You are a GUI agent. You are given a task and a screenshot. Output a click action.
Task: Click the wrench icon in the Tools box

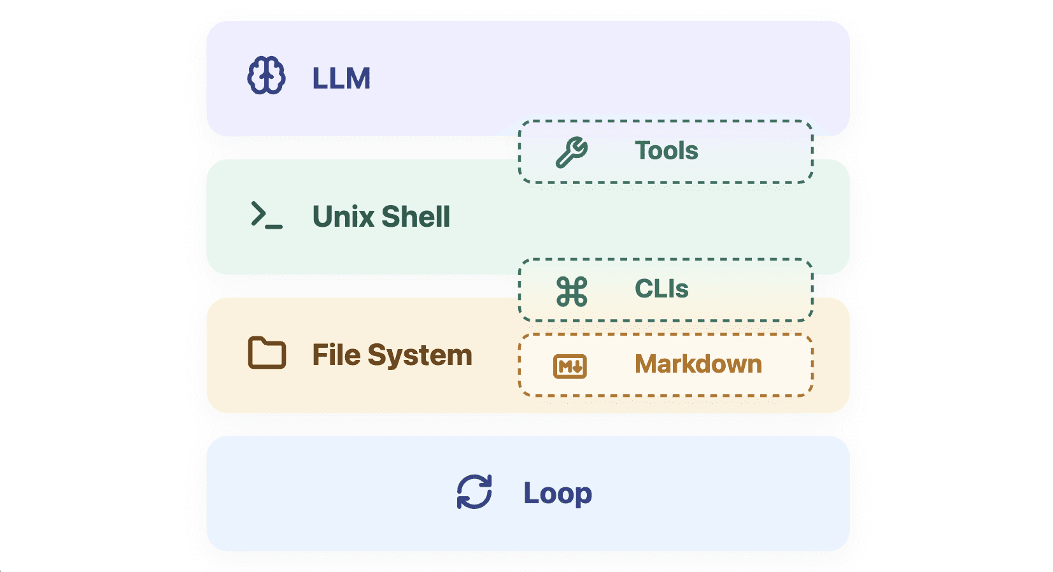pyautogui.click(x=572, y=152)
